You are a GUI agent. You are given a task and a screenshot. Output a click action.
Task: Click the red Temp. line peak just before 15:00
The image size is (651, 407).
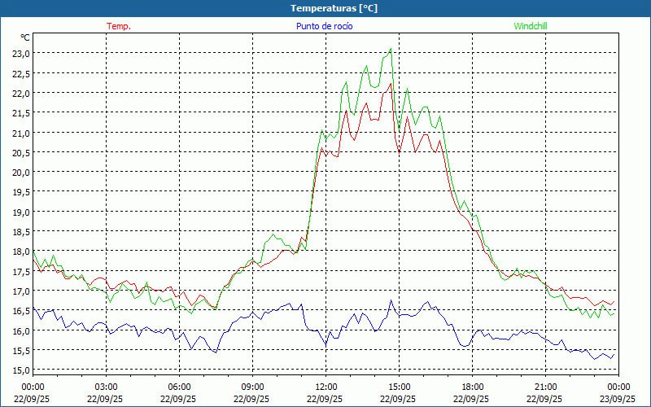391,83
